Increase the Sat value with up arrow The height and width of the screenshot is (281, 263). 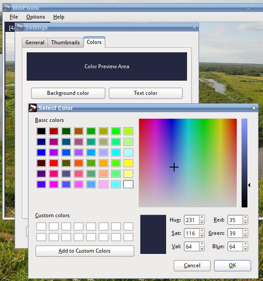(x=202, y=231)
